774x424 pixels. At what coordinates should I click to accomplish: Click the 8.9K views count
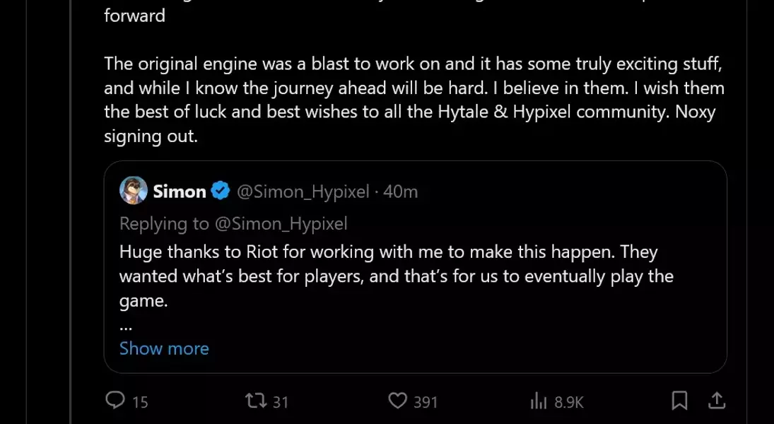coord(569,402)
